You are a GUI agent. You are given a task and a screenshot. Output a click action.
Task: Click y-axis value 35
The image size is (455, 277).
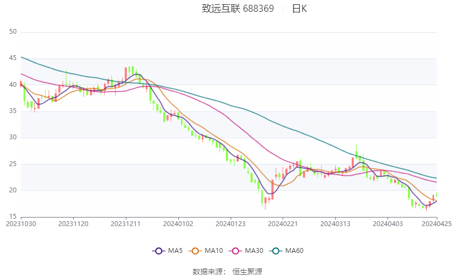click(13, 111)
